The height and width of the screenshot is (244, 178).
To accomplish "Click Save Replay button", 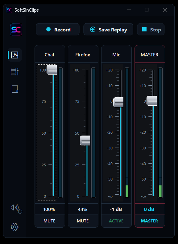I will [x=108, y=29].
